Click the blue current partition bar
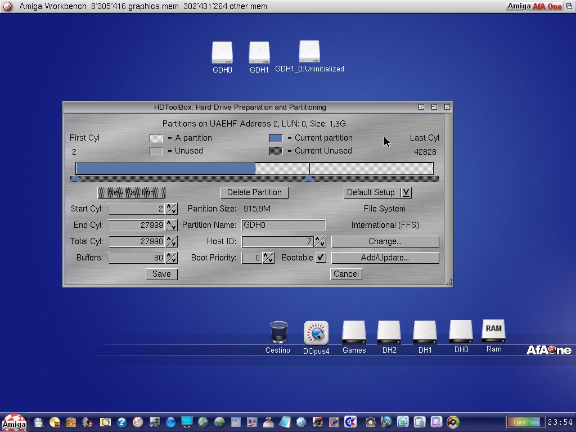The height and width of the screenshot is (432, 576). (165, 168)
